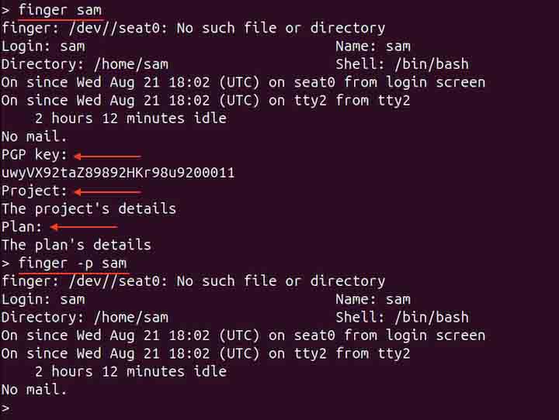Click the red arrow beside Project label
This screenshot has width=559, height=420.
coord(107,191)
